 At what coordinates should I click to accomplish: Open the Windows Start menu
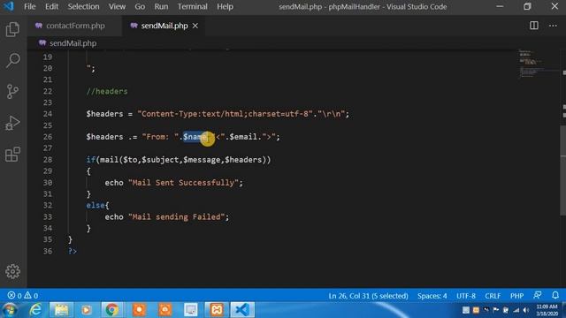tap(10, 310)
